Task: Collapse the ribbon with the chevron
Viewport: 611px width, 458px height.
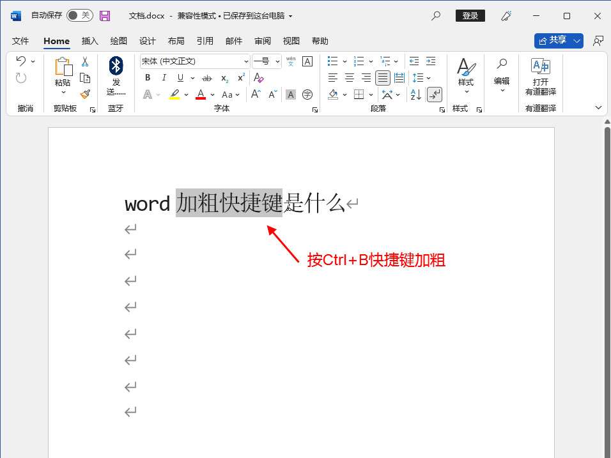Action: click(x=598, y=107)
